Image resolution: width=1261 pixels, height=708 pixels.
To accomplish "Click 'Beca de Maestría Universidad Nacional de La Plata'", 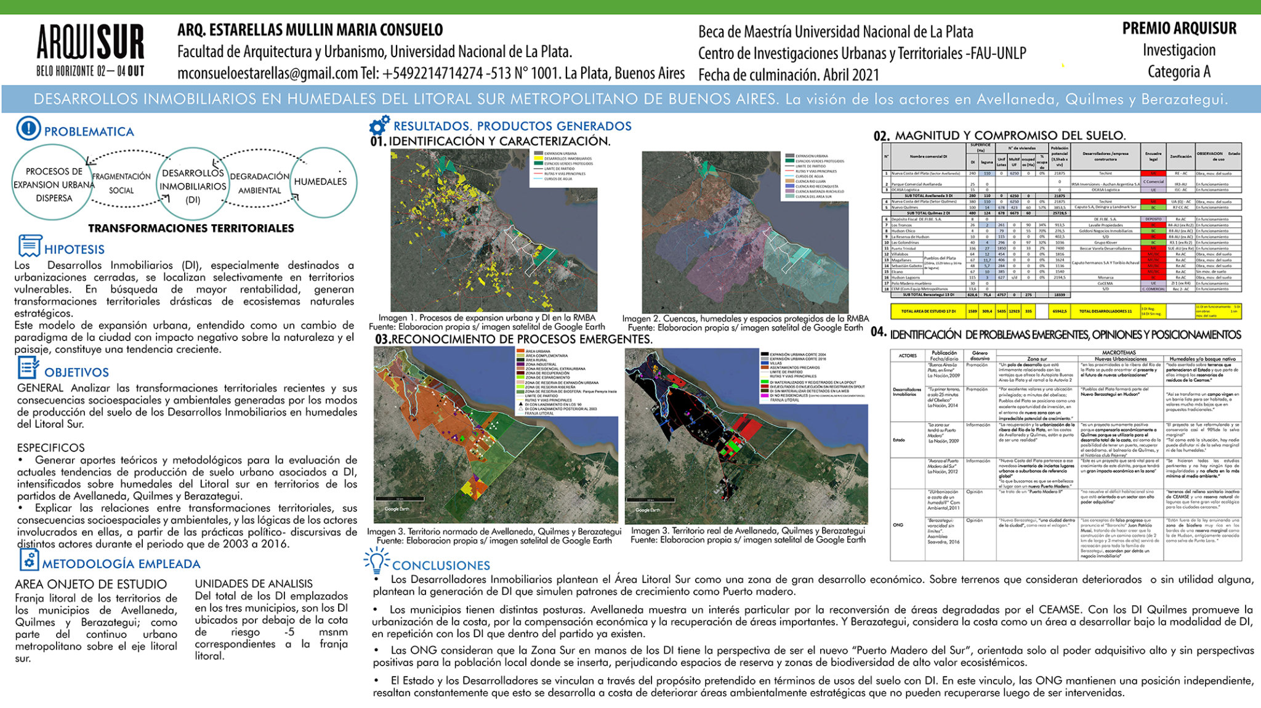I will (x=836, y=32).
